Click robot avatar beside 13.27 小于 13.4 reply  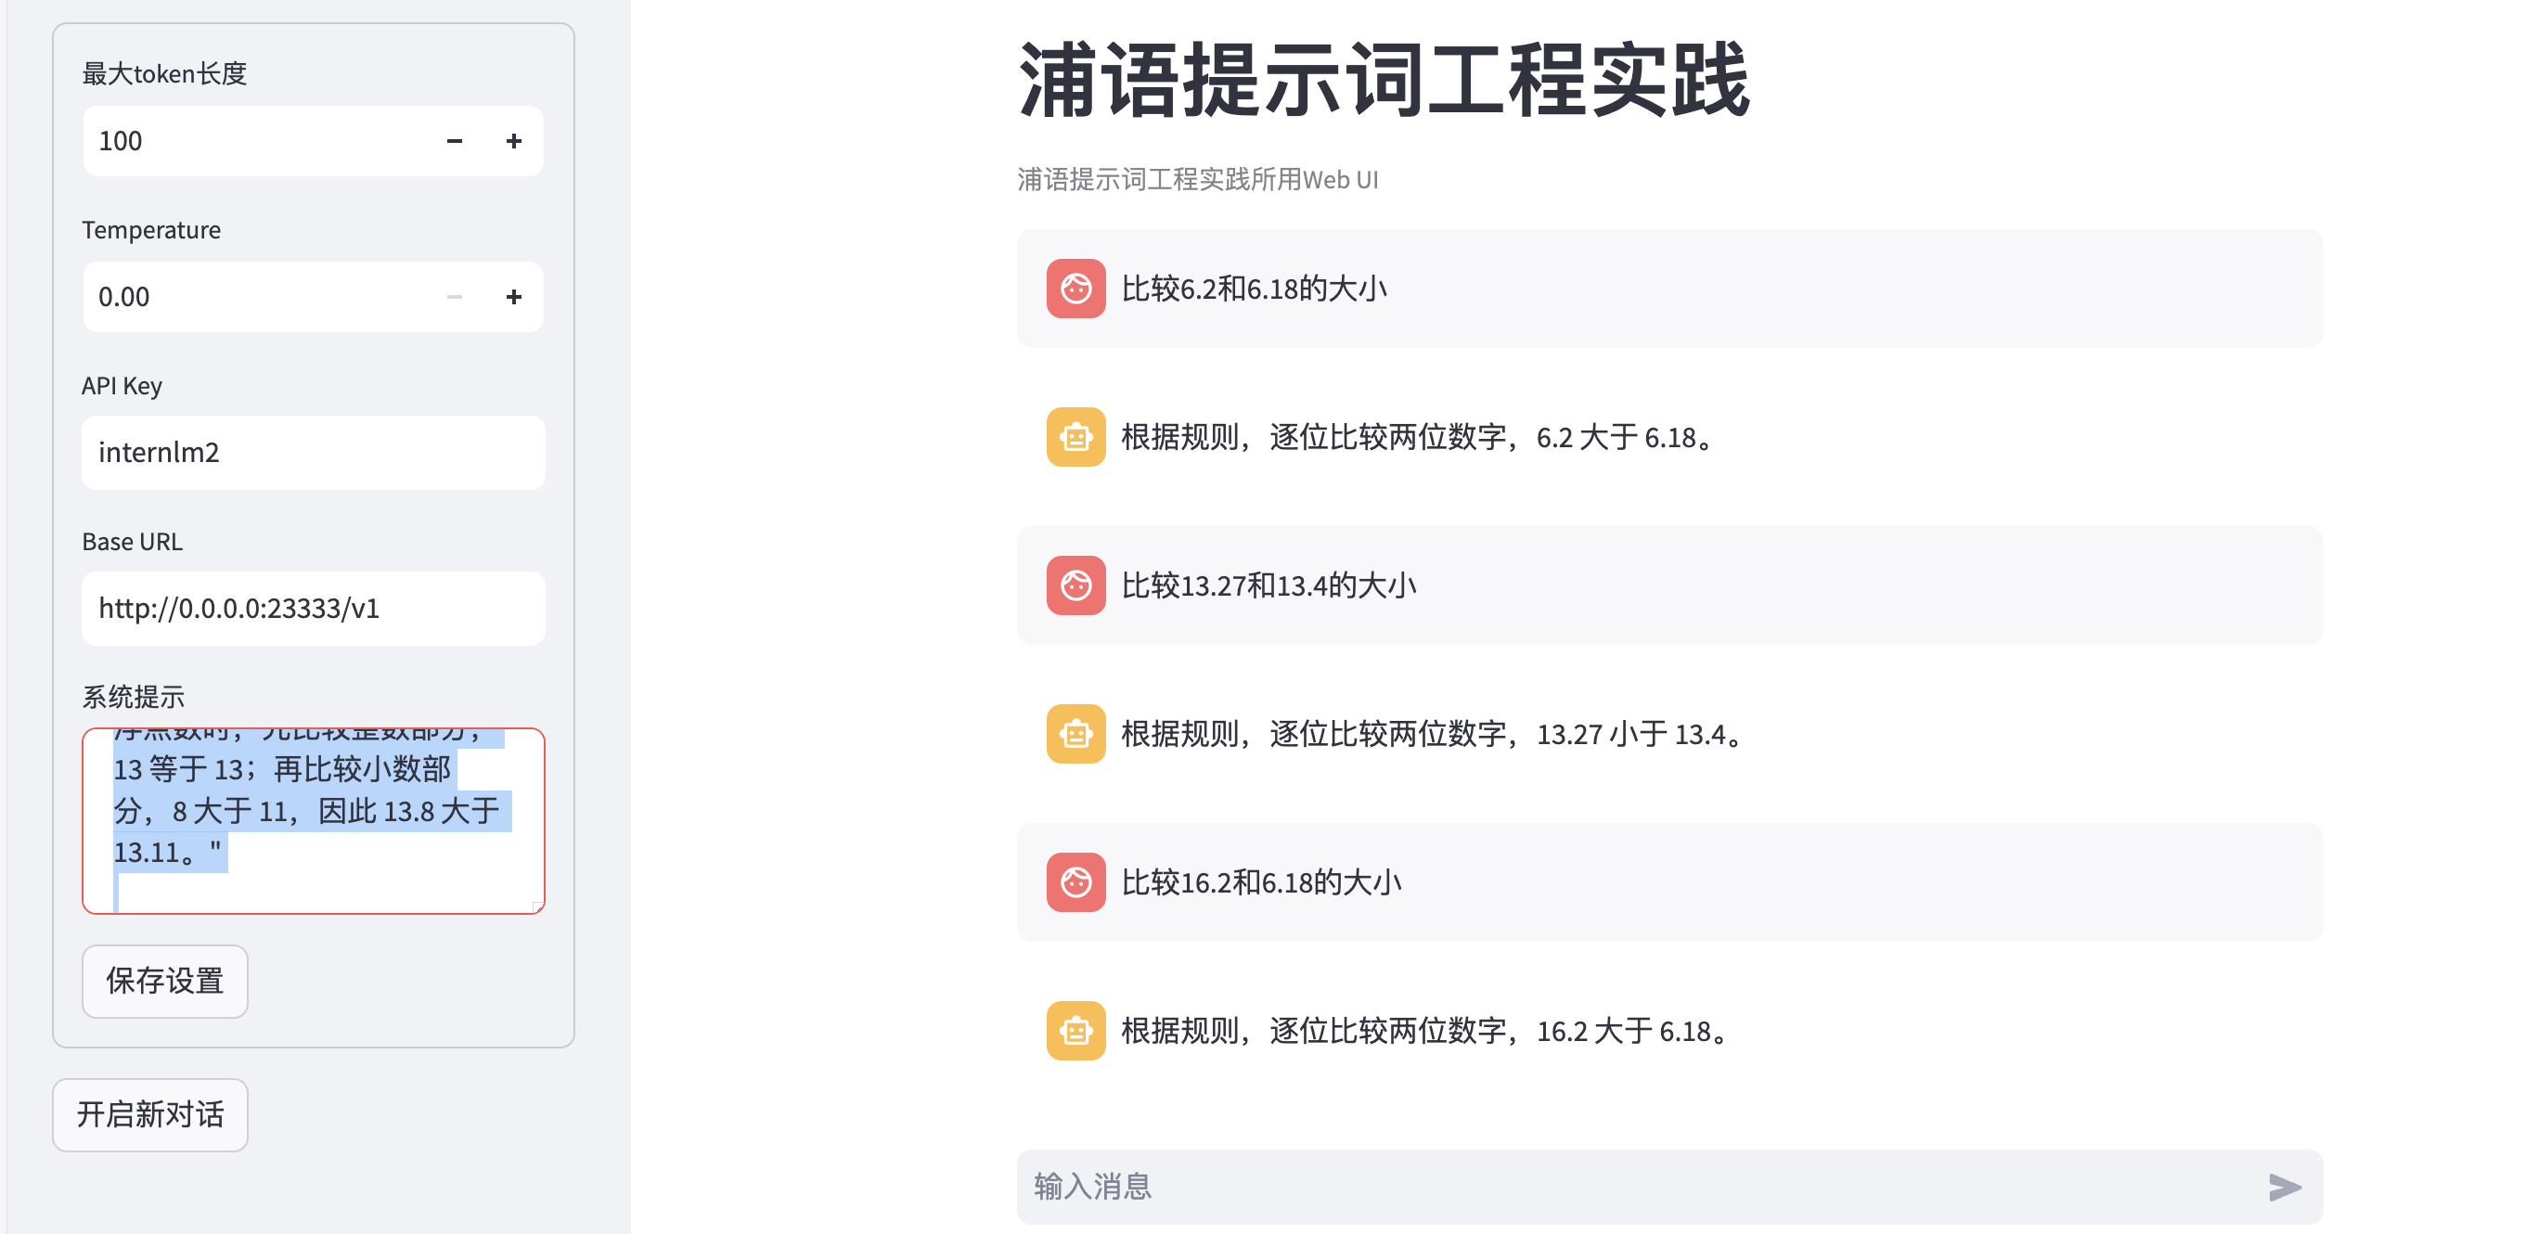(1075, 734)
